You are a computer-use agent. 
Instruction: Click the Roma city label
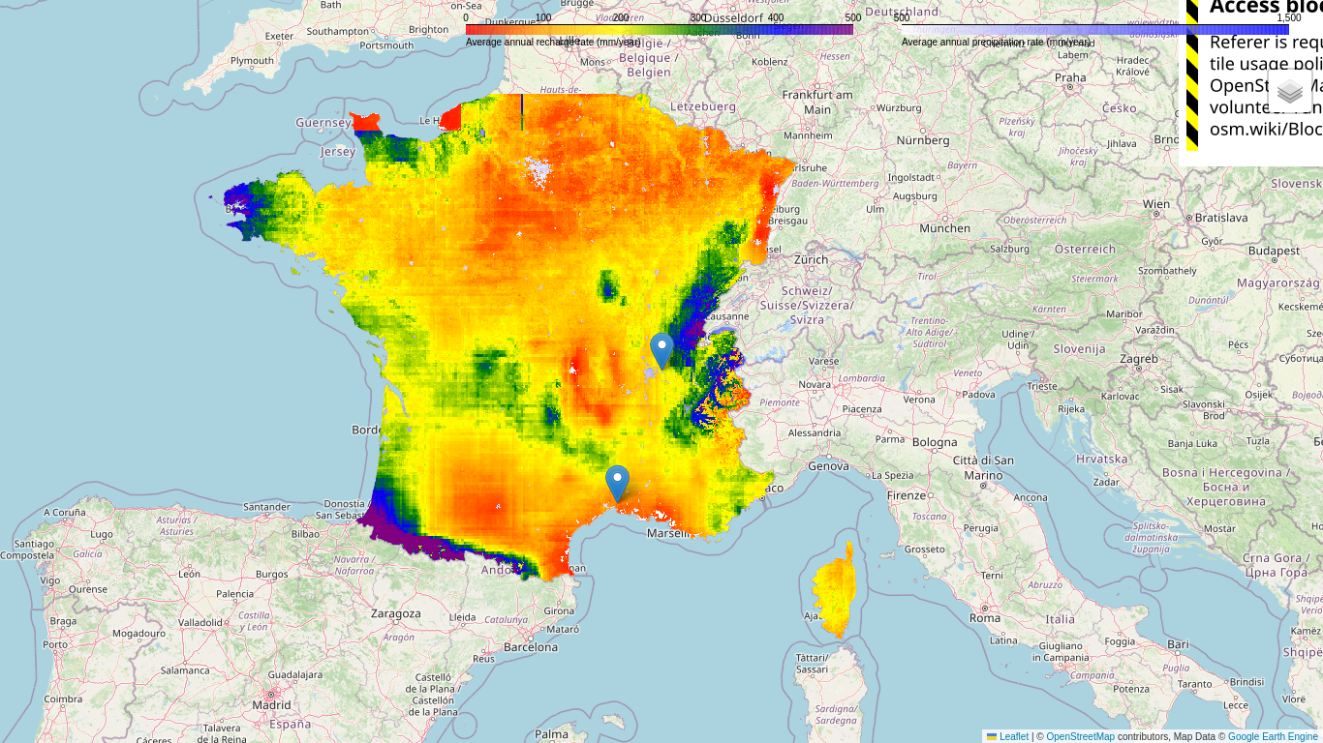[984, 617]
